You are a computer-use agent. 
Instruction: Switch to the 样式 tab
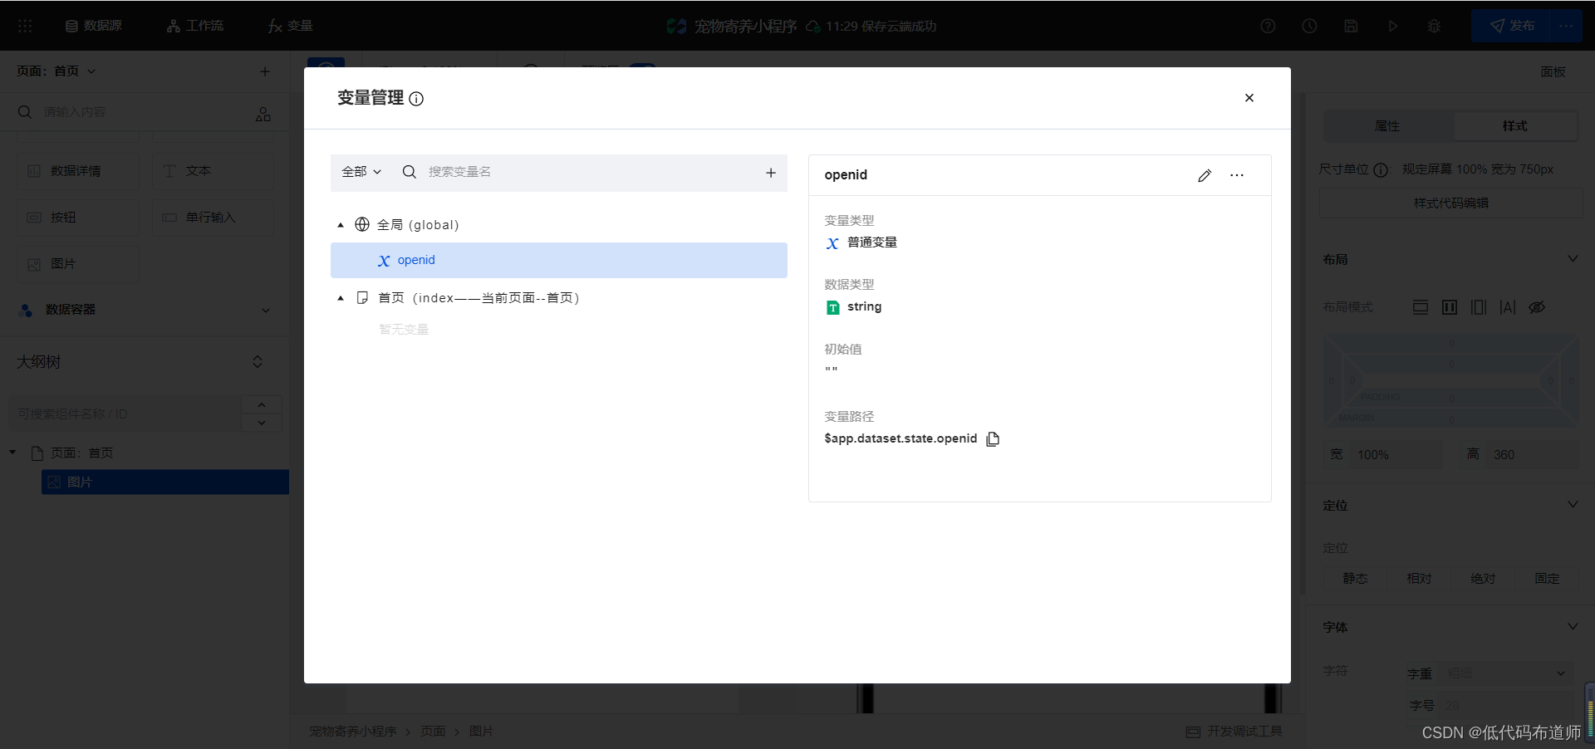(1514, 126)
